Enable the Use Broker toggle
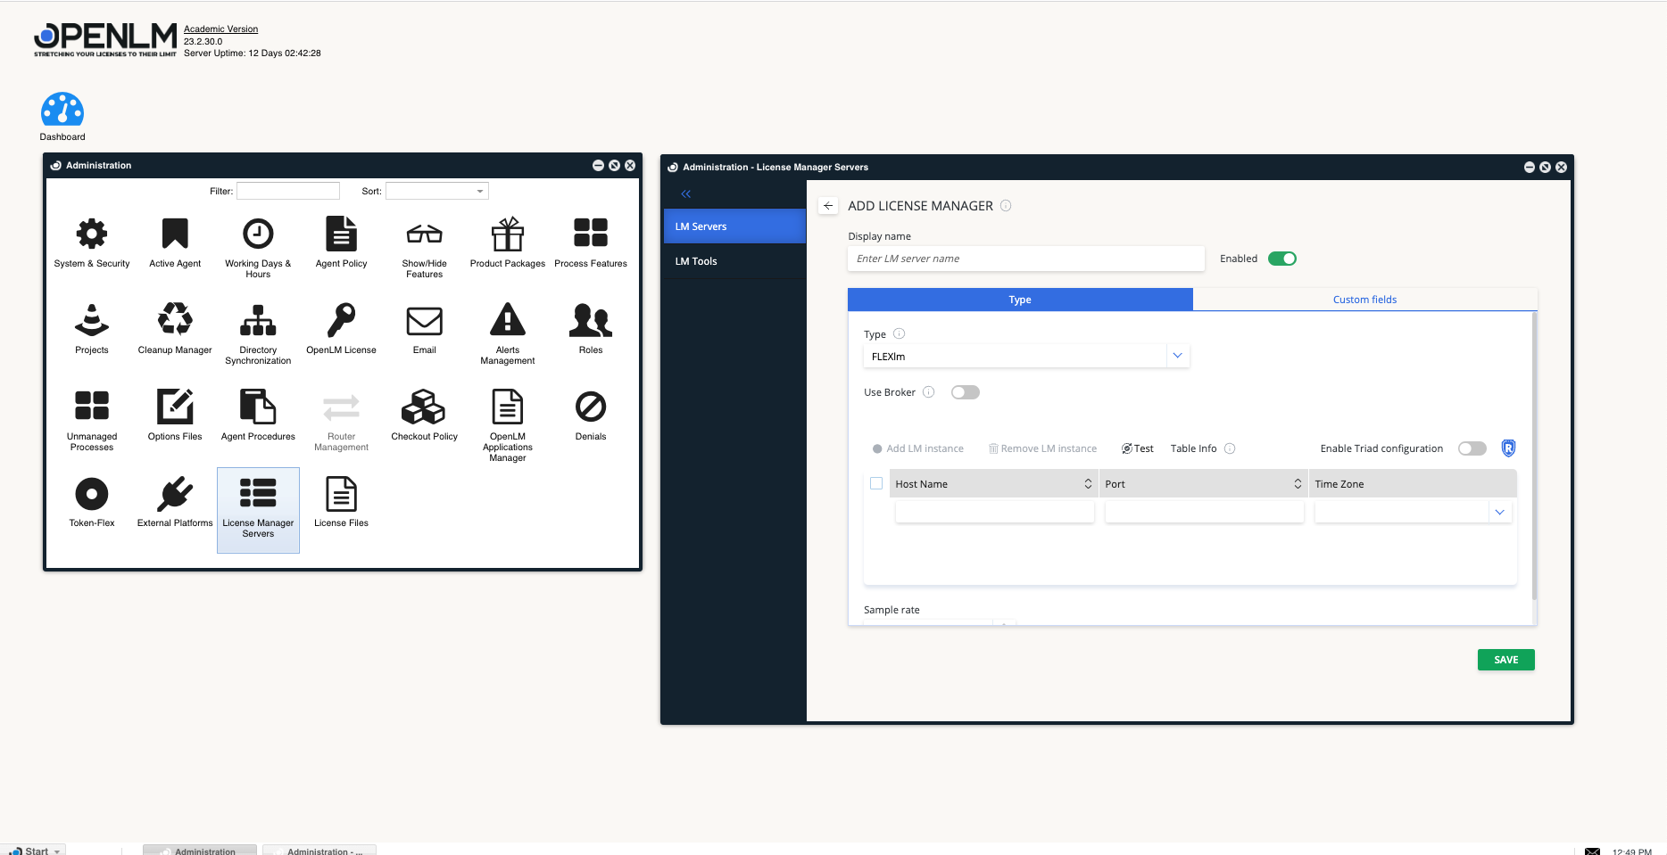The height and width of the screenshot is (855, 1667). click(x=965, y=391)
